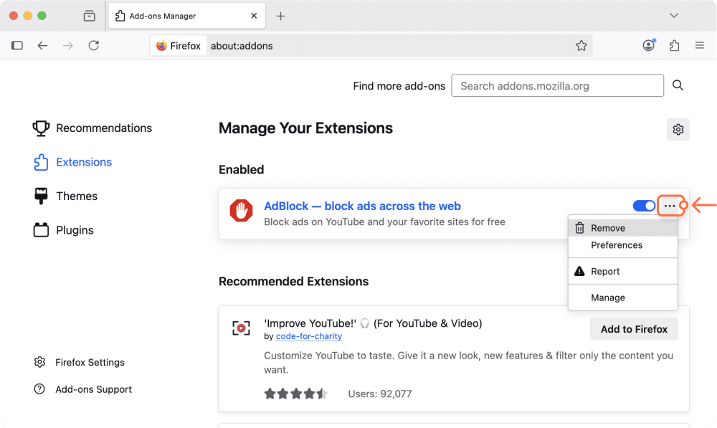Bookmark this page with the star icon
The image size is (717, 428).
581,45
